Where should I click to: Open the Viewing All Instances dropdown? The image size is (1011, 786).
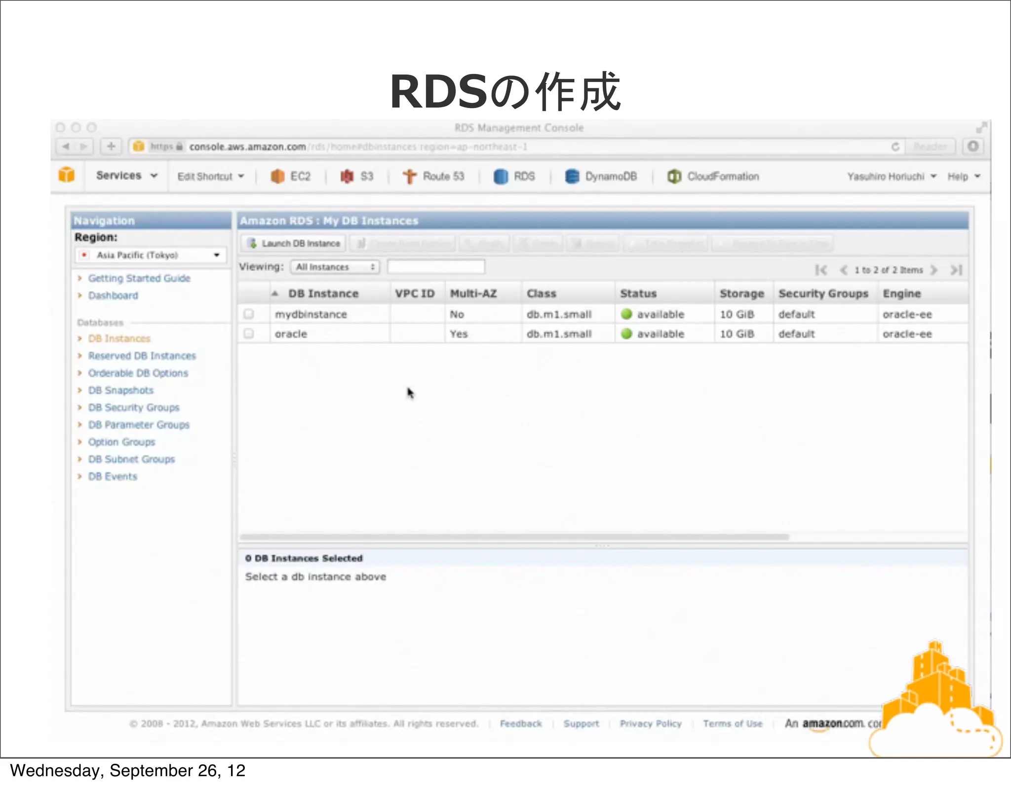(x=335, y=267)
